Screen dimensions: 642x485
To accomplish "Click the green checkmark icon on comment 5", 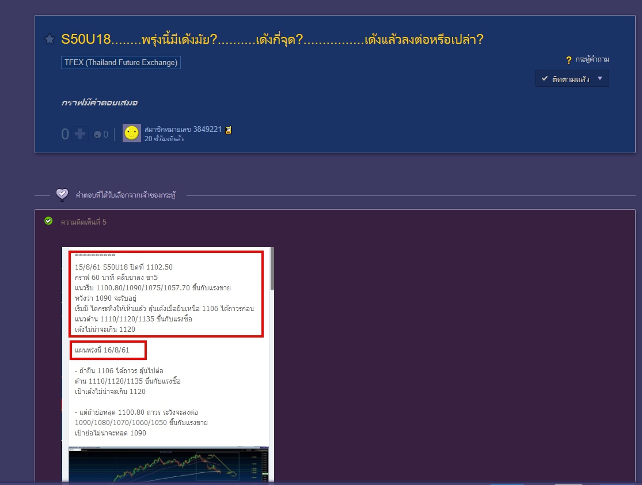I will pos(48,221).
